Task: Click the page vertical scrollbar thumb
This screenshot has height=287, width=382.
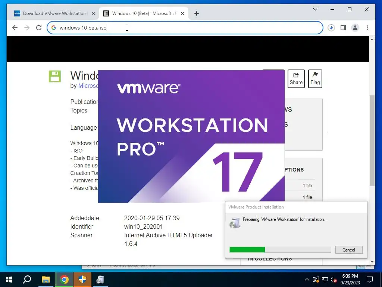Action: click(x=372, y=141)
